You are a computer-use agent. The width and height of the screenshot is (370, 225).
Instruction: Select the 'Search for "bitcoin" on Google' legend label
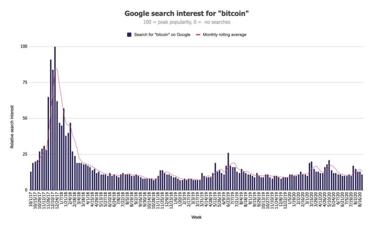162,34
